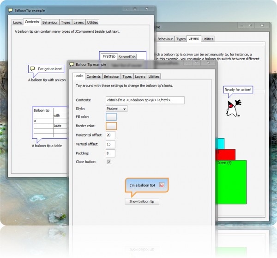Click the cyan layer rectangle
The image size is (277, 258).
220,144
